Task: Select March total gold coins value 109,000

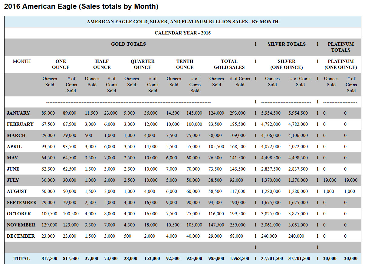Action: pyautogui.click(x=238, y=135)
